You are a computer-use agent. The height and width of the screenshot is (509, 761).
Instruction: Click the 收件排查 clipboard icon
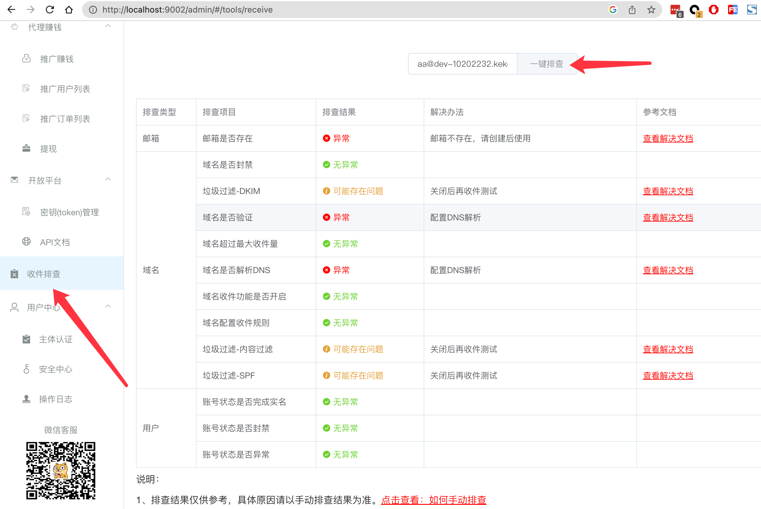[x=14, y=274]
